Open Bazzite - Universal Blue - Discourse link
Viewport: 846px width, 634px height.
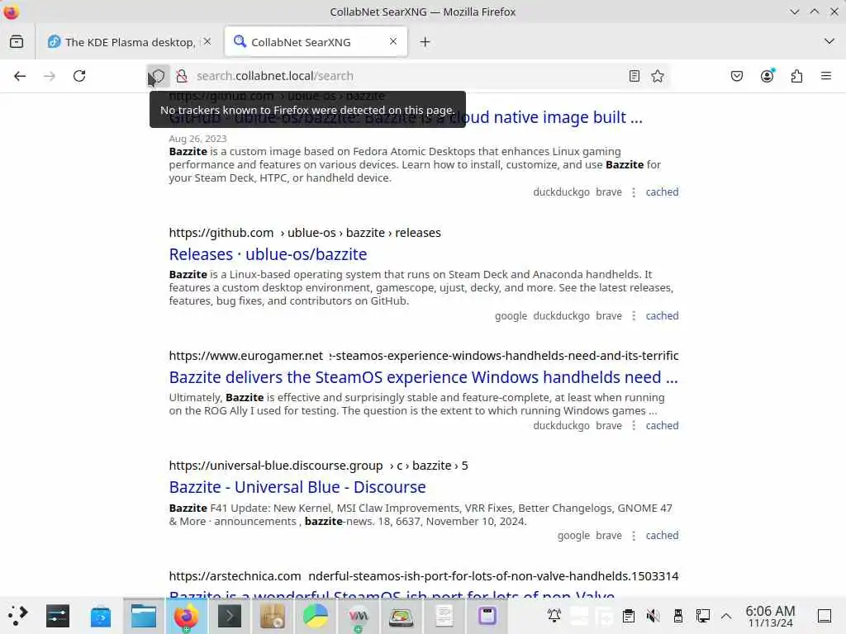point(297,487)
